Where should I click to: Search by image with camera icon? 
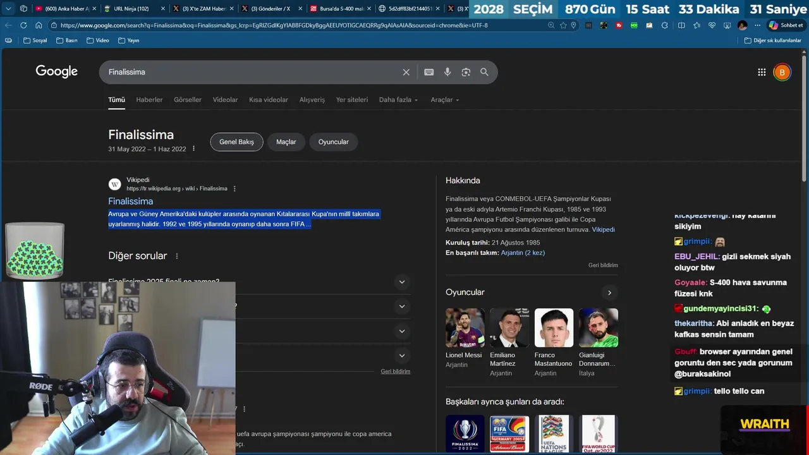pyautogui.click(x=466, y=72)
